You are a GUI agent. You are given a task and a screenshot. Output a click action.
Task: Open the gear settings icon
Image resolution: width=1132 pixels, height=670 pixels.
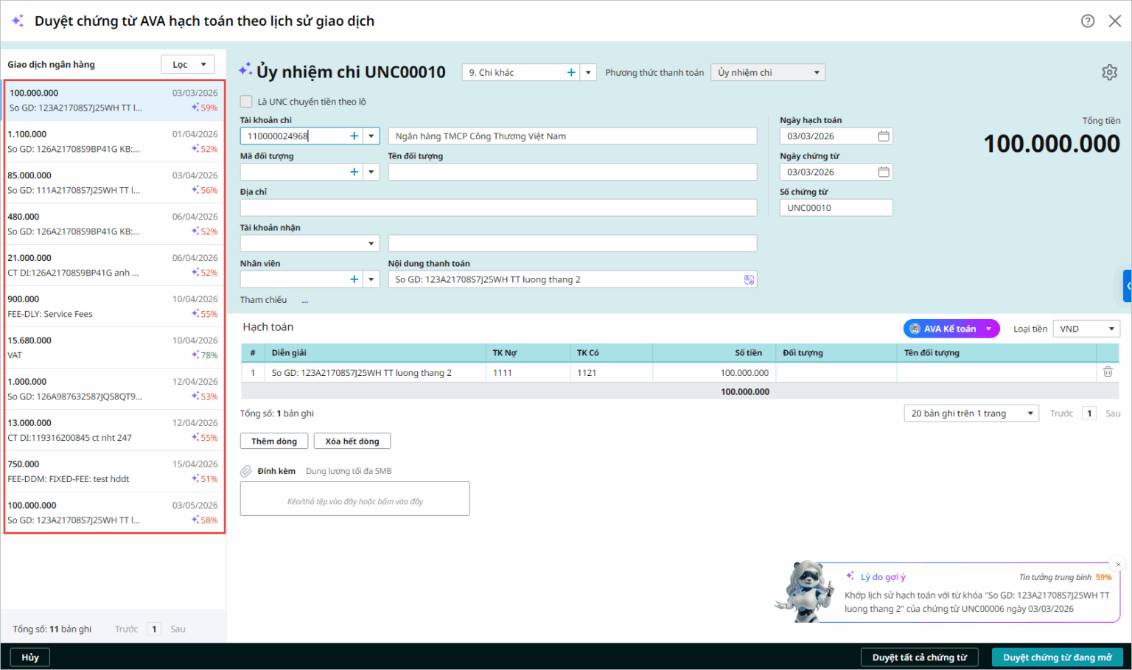coord(1109,72)
